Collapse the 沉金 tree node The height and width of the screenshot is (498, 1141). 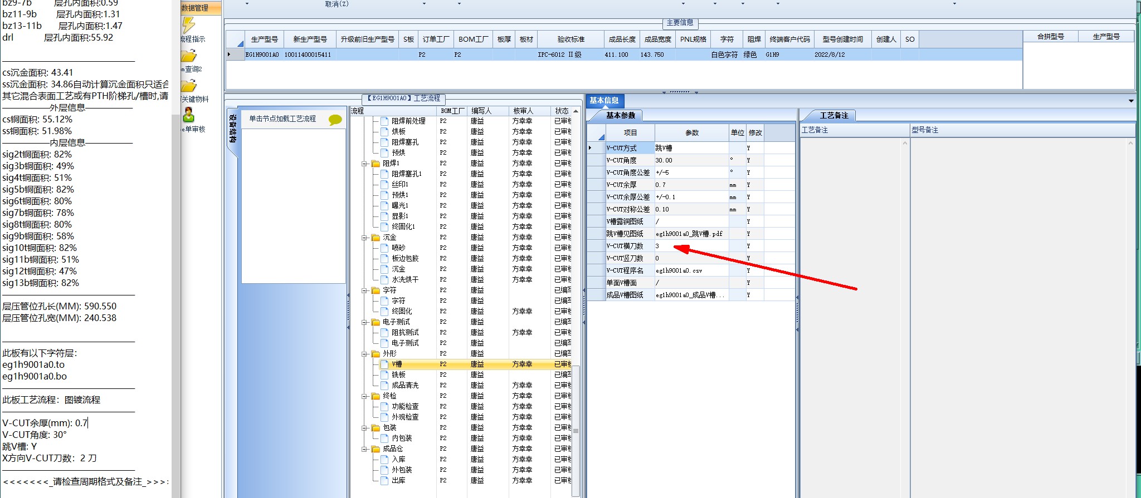click(x=365, y=238)
